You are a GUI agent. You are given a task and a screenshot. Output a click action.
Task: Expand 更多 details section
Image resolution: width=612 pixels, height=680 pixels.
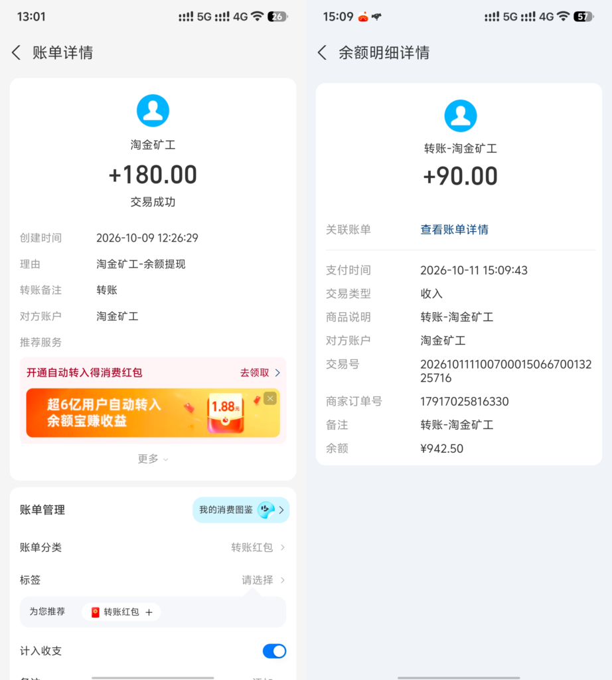click(x=153, y=459)
